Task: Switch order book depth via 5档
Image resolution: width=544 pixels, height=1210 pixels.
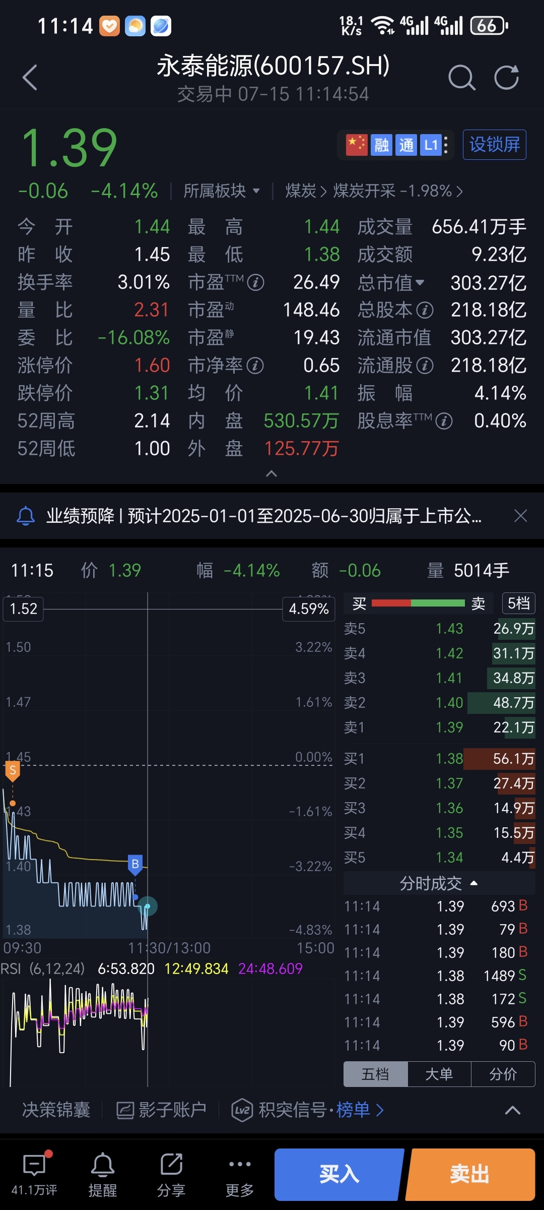Action: pos(518,603)
